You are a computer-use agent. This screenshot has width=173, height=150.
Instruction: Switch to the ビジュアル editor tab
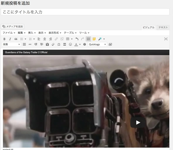pyautogui.click(x=148, y=27)
